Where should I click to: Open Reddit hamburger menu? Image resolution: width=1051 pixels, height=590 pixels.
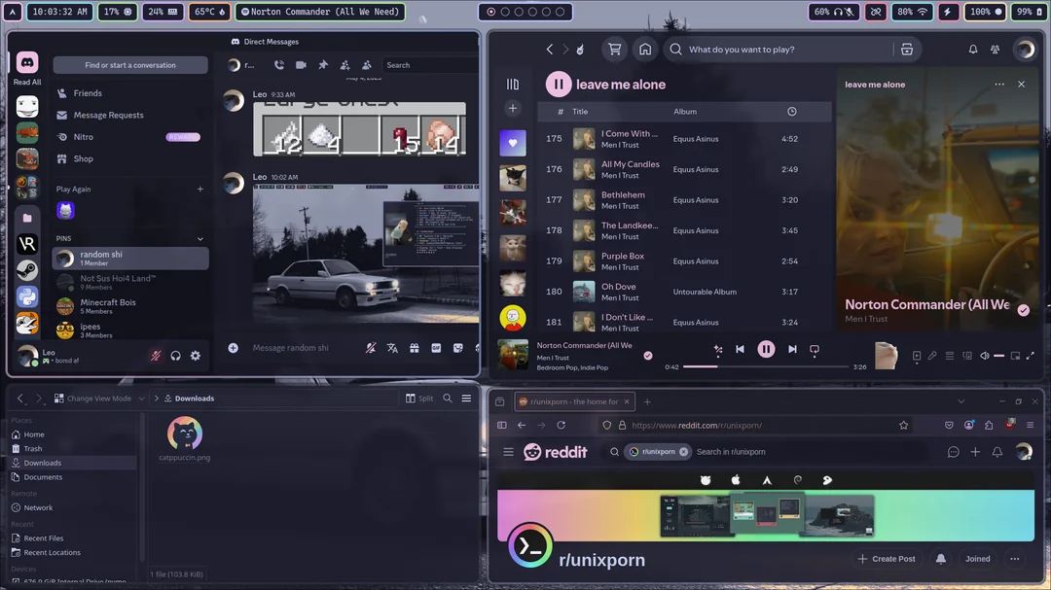(x=508, y=452)
